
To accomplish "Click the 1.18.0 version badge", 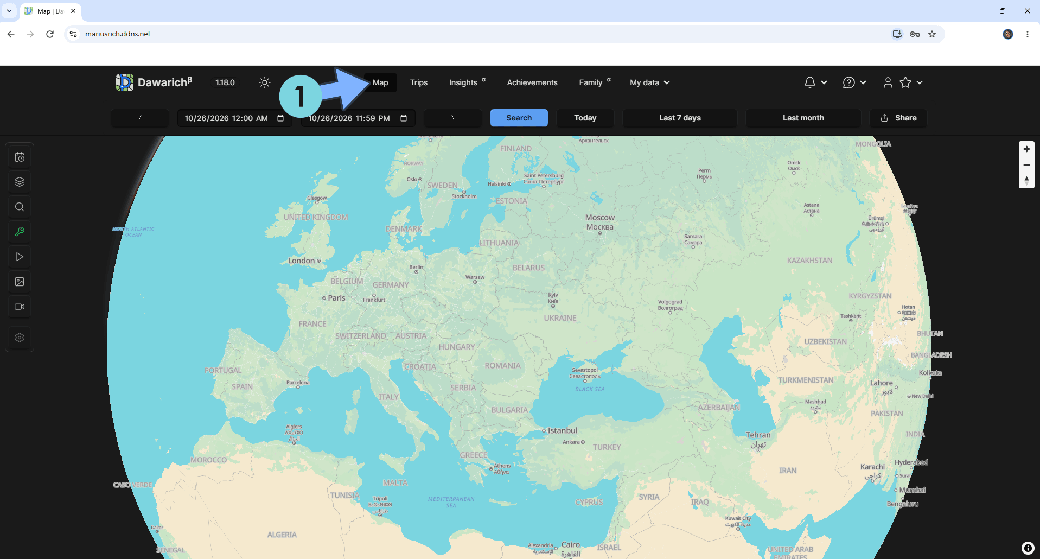I will pyautogui.click(x=225, y=82).
